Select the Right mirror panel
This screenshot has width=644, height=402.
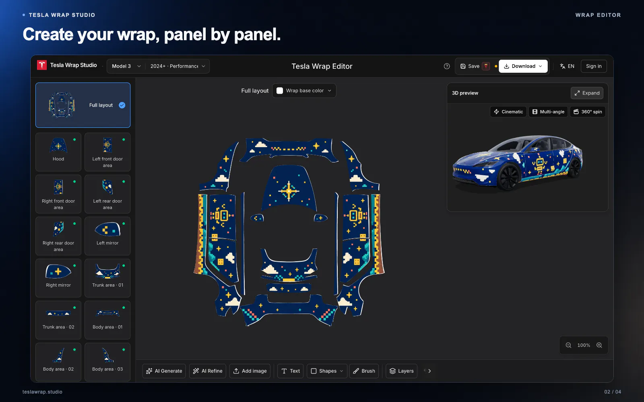tap(58, 278)
